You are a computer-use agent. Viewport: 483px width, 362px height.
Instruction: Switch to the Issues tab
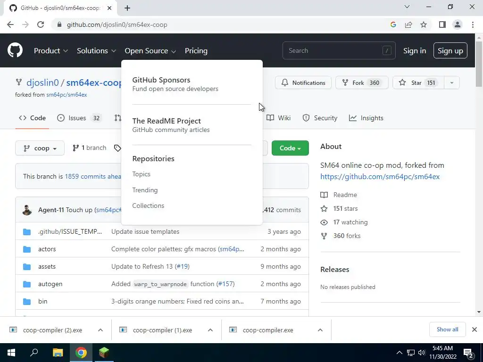tap(79, 118)
